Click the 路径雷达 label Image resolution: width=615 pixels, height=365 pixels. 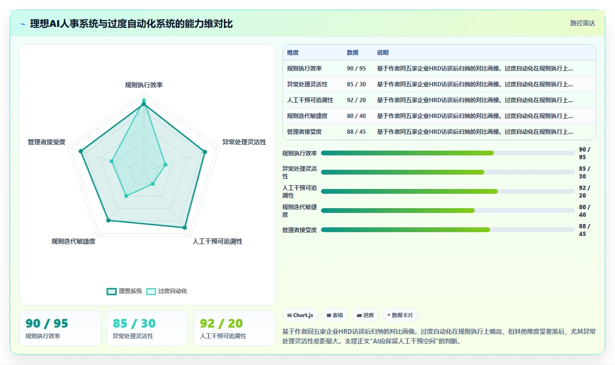582,23
